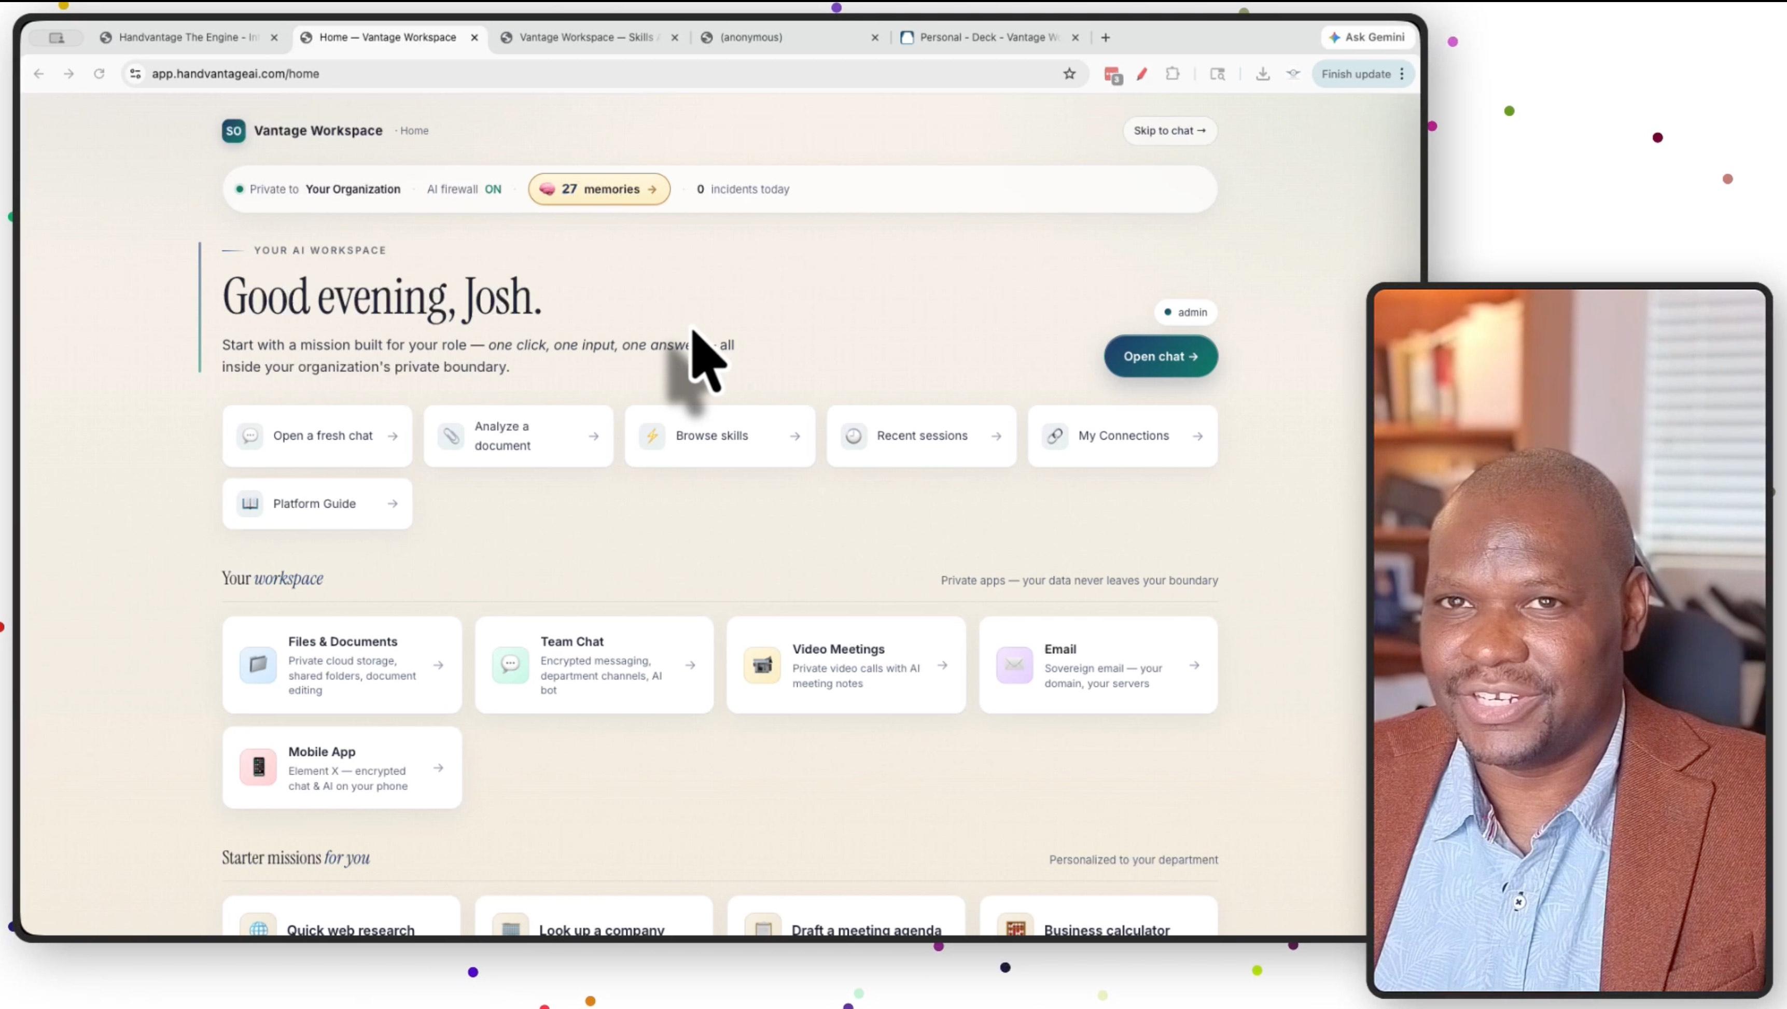Click the tab strip window icon before the first tab
This screenshot has height=1009, width=1787.
click(57, 37)
